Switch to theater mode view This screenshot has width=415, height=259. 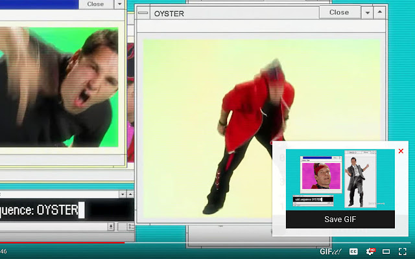[386, 251]
